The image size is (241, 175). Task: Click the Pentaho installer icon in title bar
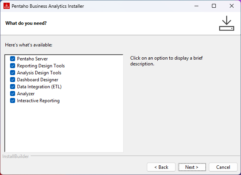point(7,6)
